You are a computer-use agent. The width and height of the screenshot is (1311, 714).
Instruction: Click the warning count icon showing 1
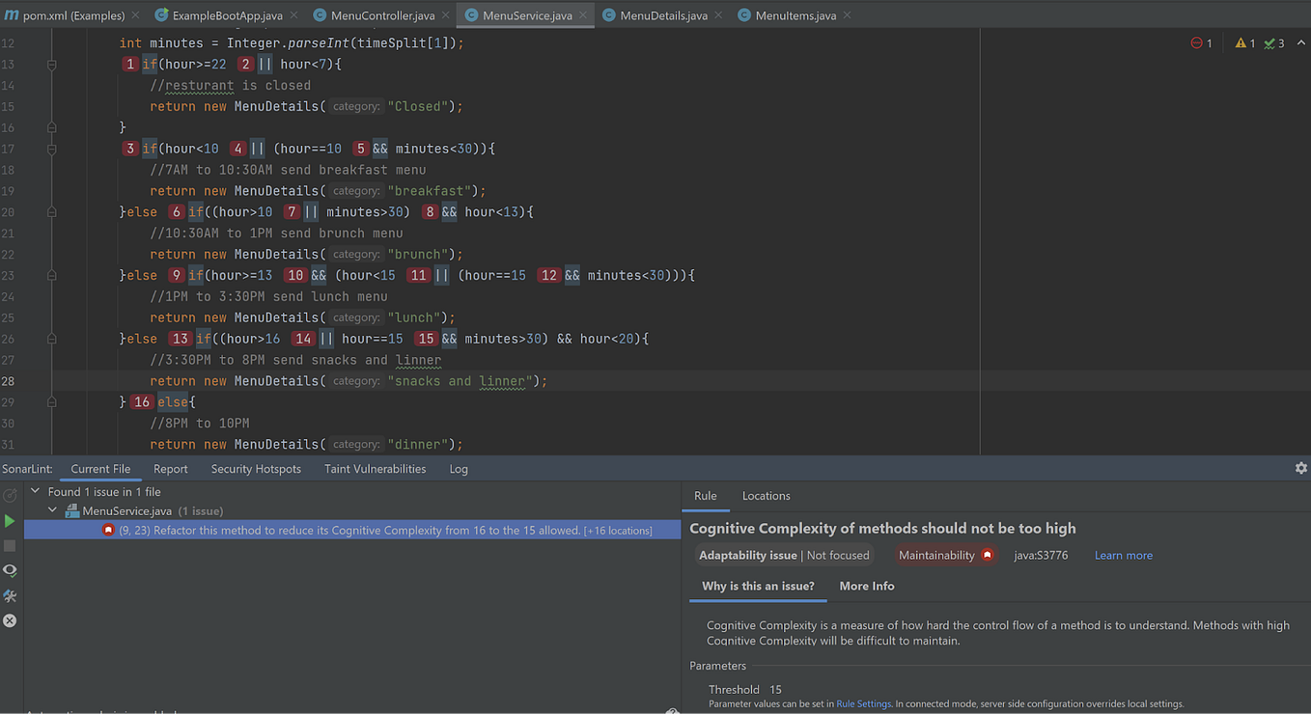pyautogui.click(x=1241, y=43)
